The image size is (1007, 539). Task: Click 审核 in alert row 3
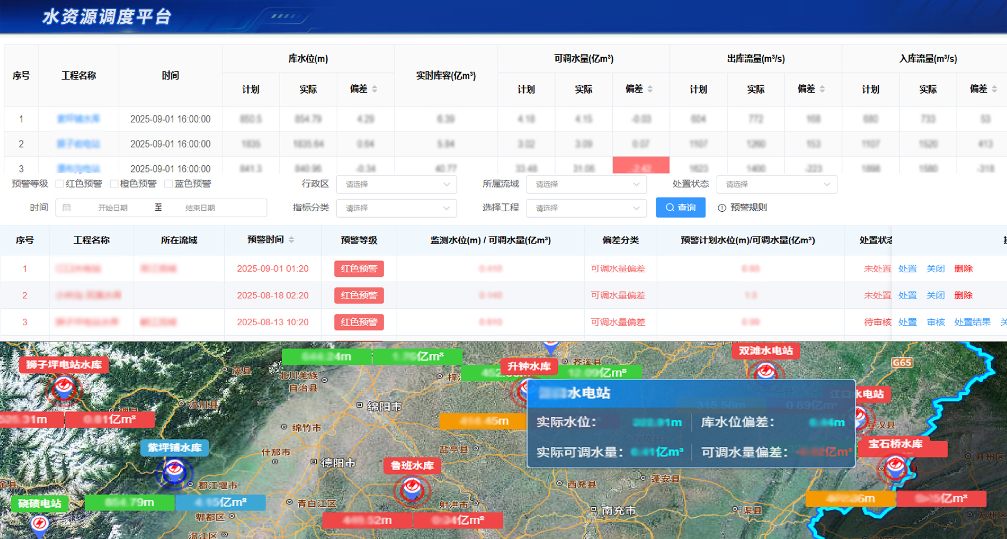[x=935, y=322]
